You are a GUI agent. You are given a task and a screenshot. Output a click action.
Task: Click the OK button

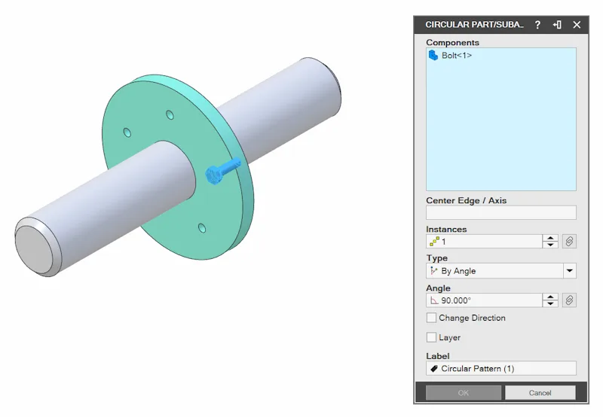(464, 393)
